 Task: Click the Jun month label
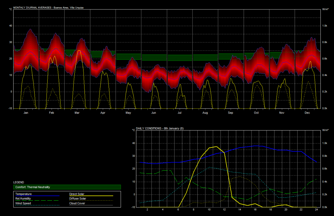(x=154, y=113)
